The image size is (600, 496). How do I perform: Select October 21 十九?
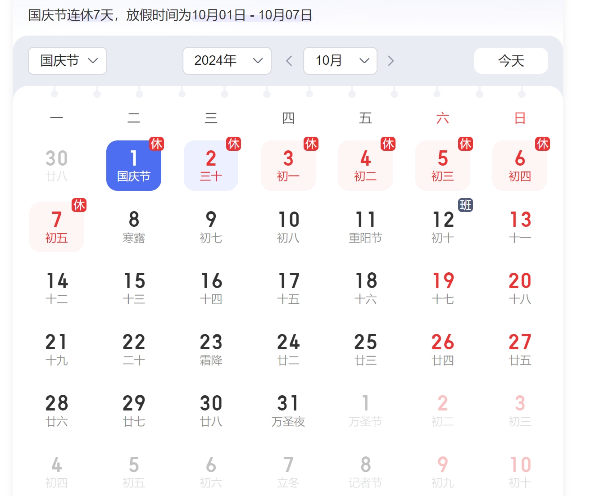coord(57,349)
